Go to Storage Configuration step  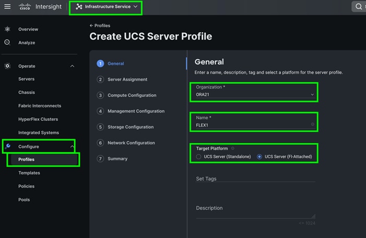pos(131,127)
